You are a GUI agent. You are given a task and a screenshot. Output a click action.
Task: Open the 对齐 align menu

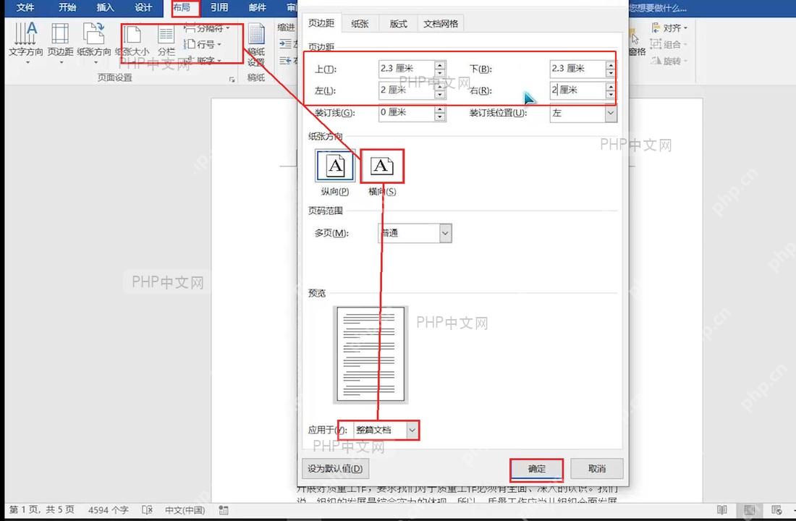pos(669,28)
